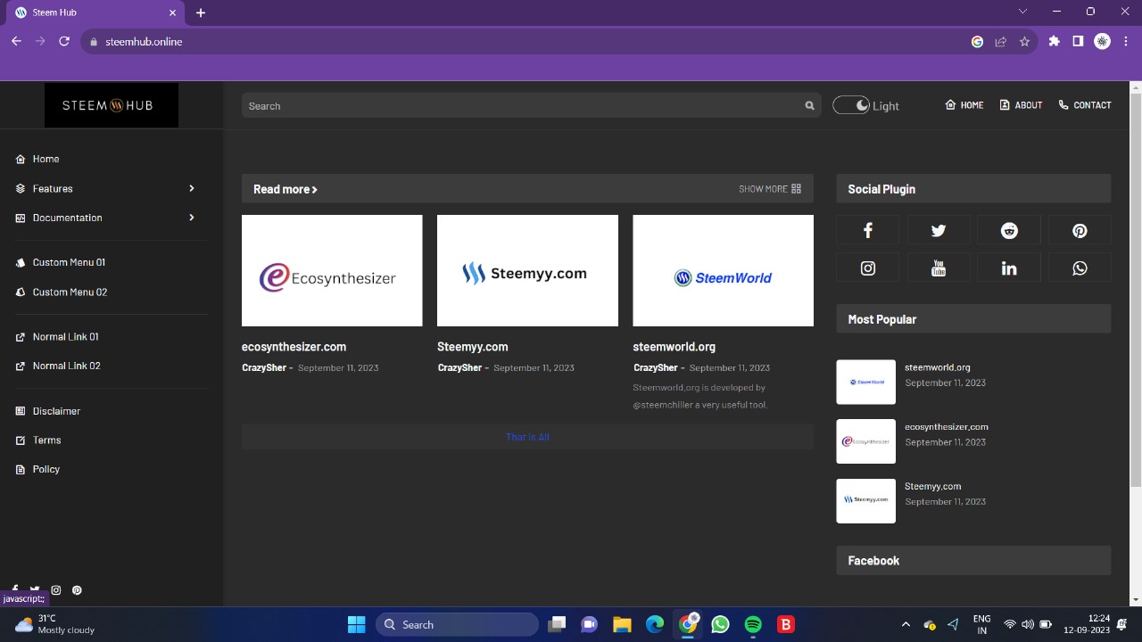Bookmark this page with the star icon
This screenshot has height=642, width=1142.
click(x=1024, y=41)
